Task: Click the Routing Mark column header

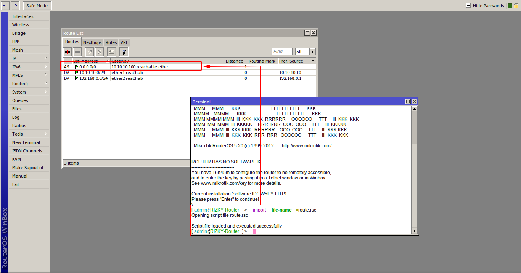Action: tap(263, 61)
